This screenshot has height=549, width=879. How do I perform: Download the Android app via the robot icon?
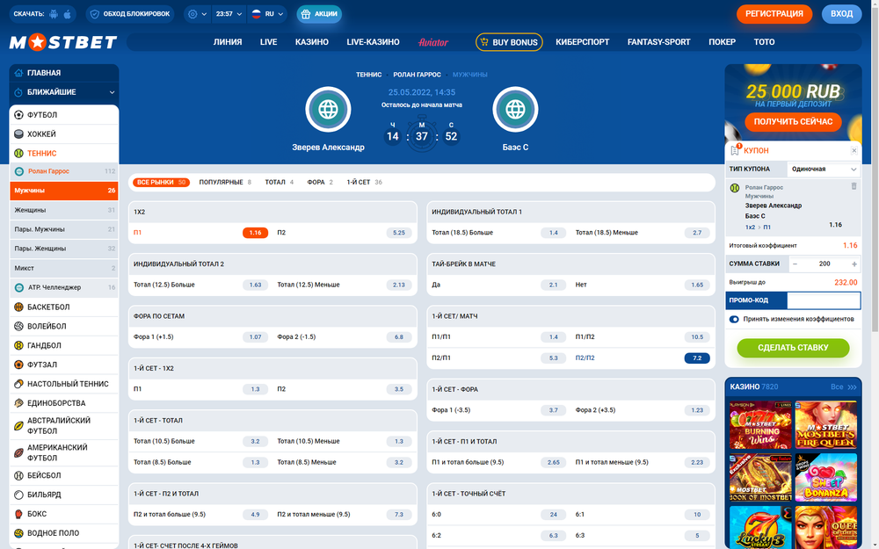tap(54, 14)
